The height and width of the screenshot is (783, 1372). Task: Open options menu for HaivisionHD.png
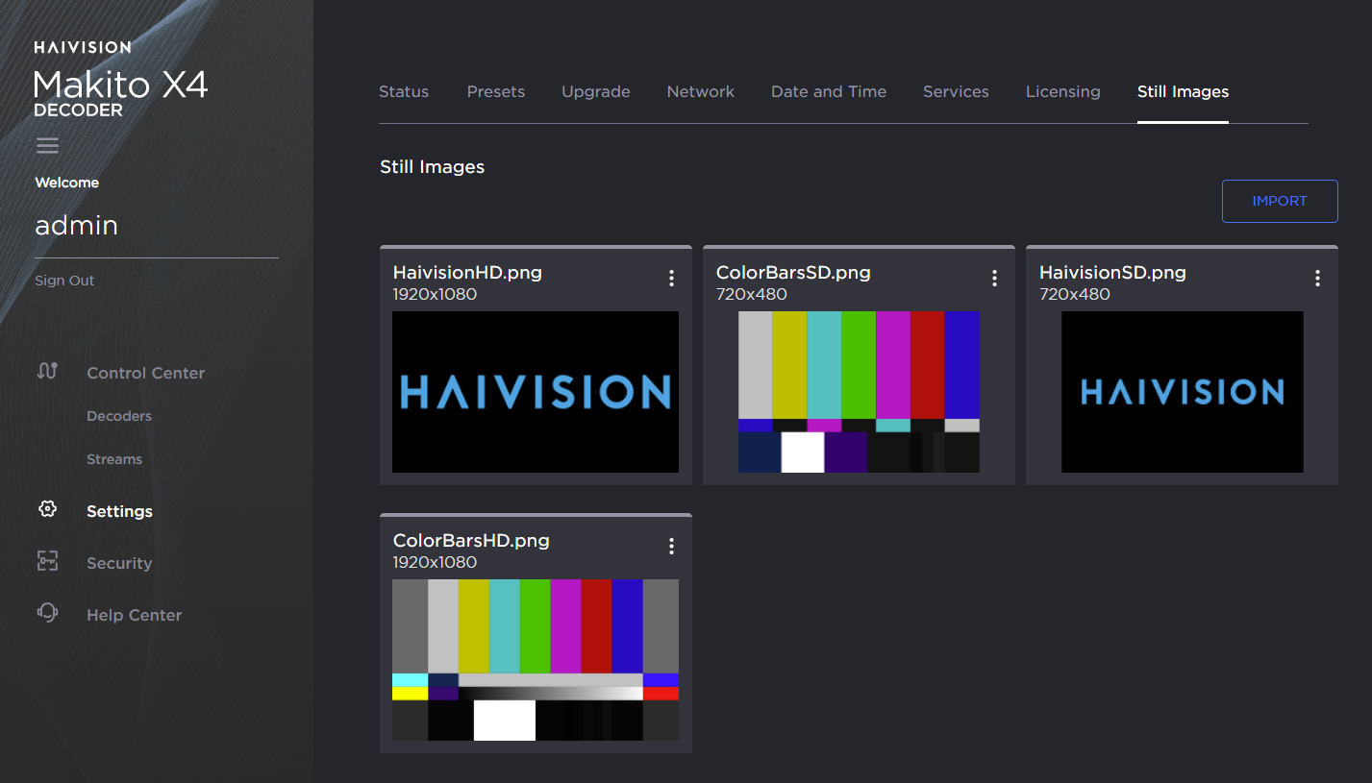(x=671, y=279)
